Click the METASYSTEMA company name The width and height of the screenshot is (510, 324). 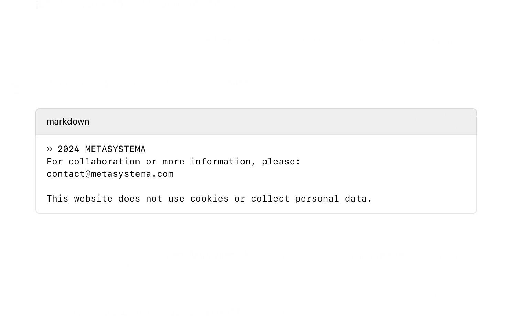click(116, 149)
